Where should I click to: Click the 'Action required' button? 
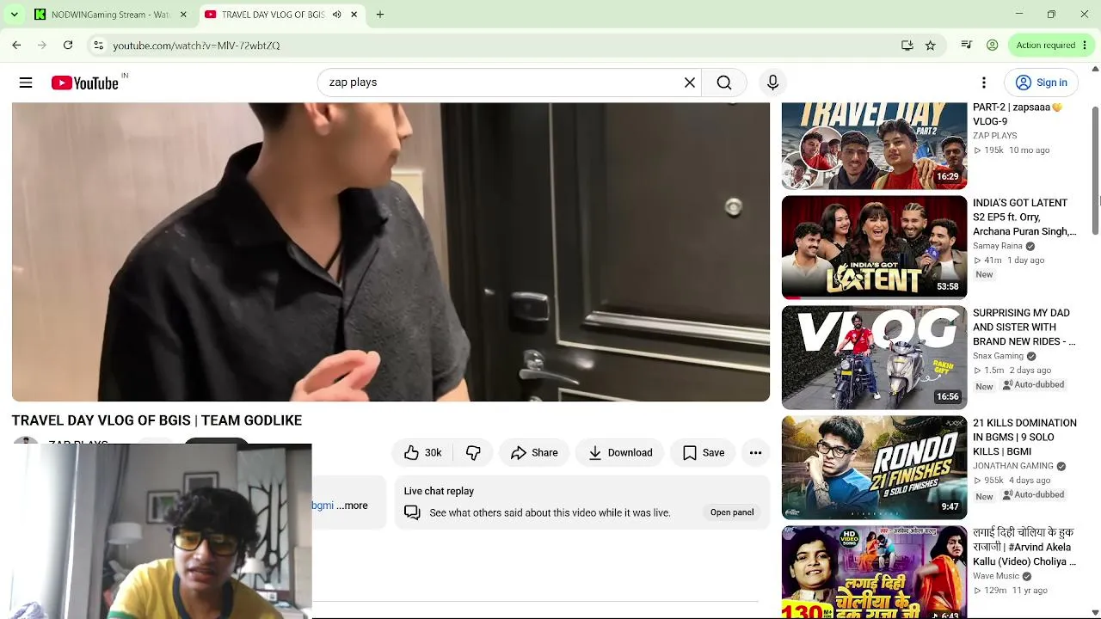pyautogui.click(x=1045, y=45)
